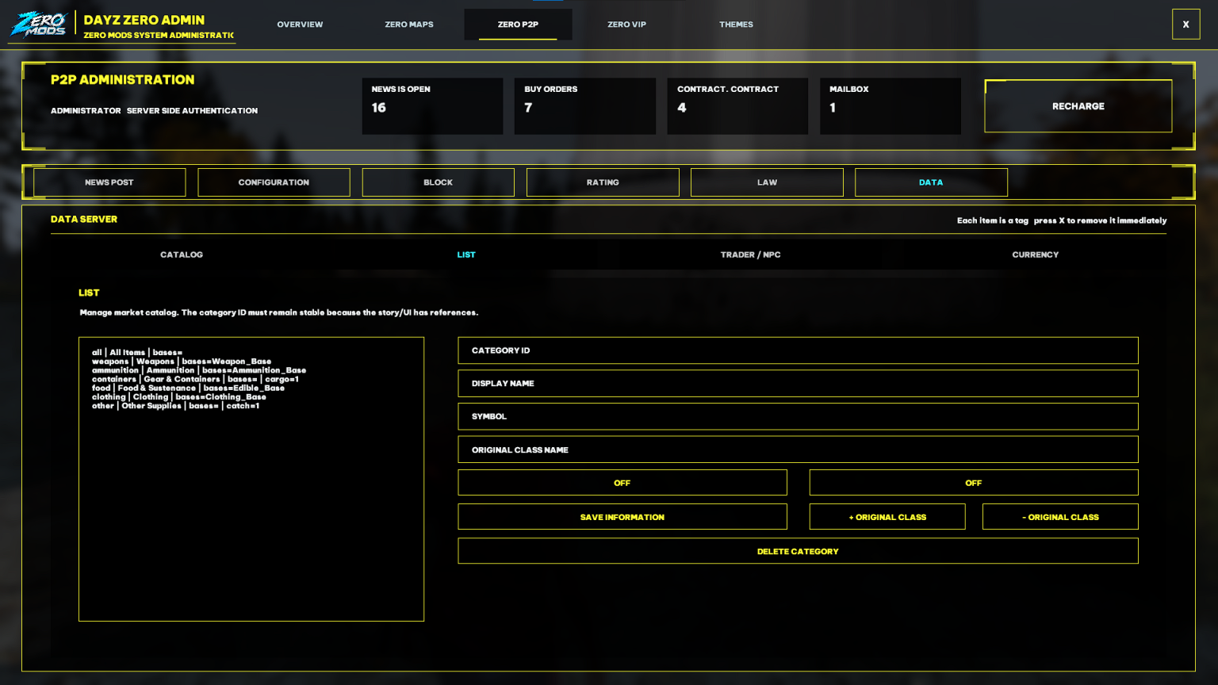Choose the 'containers | Gear & Containers' row
The height and width of the screenshot is (685, 1218).
pos(195,379)
